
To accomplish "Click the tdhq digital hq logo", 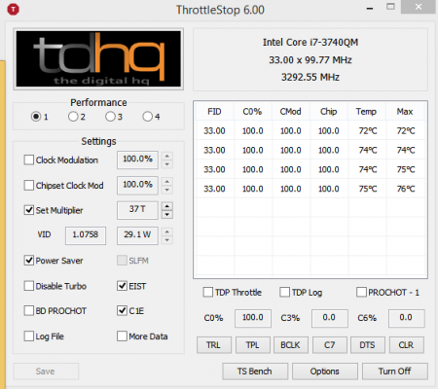I will [98, 59].
